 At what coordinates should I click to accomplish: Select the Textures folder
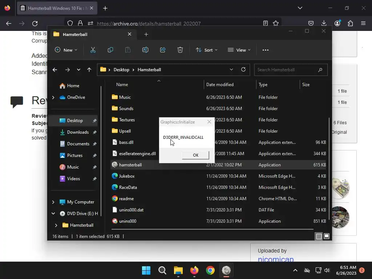[x=127, y=120]
